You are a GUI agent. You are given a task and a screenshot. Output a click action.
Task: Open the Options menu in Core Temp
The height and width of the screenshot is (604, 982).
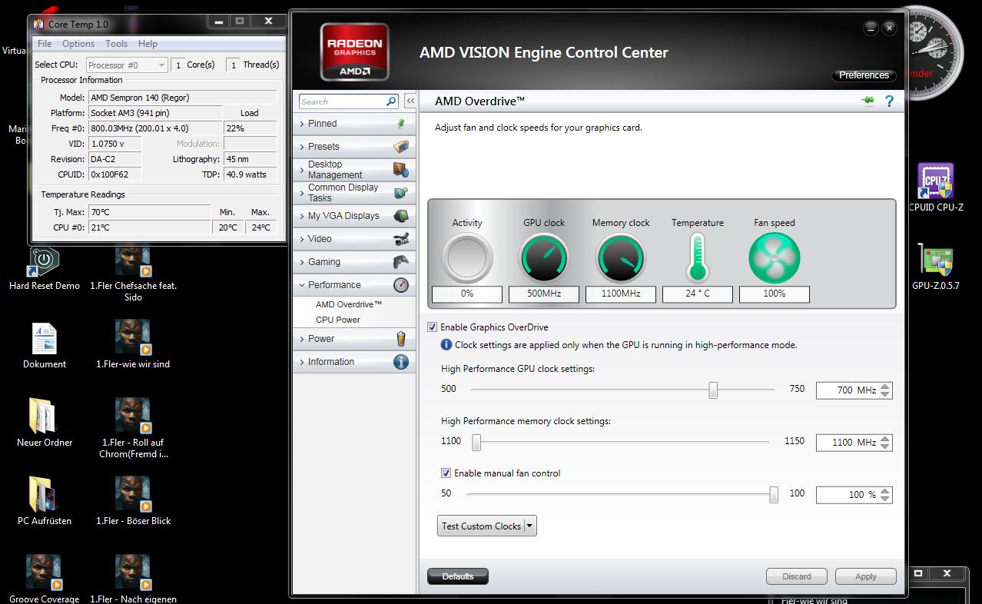pyautogui.click(x=78, y=44)
